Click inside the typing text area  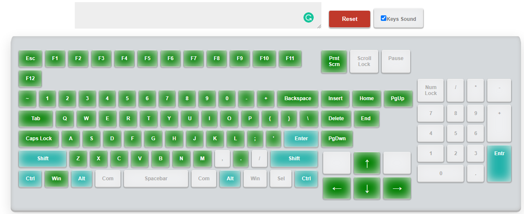[x=188, y=15]
